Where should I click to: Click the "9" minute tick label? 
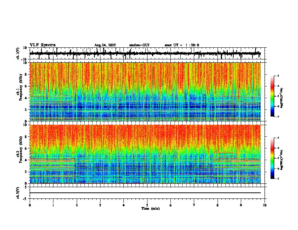(x=241, y=205)
